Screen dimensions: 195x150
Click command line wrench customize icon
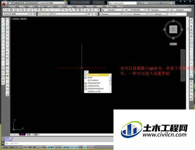3,143
